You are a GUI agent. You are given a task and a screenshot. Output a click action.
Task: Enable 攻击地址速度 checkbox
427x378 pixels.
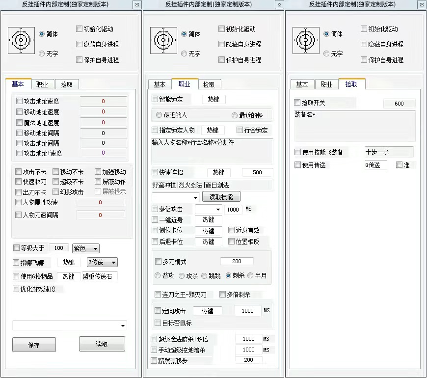19,101
